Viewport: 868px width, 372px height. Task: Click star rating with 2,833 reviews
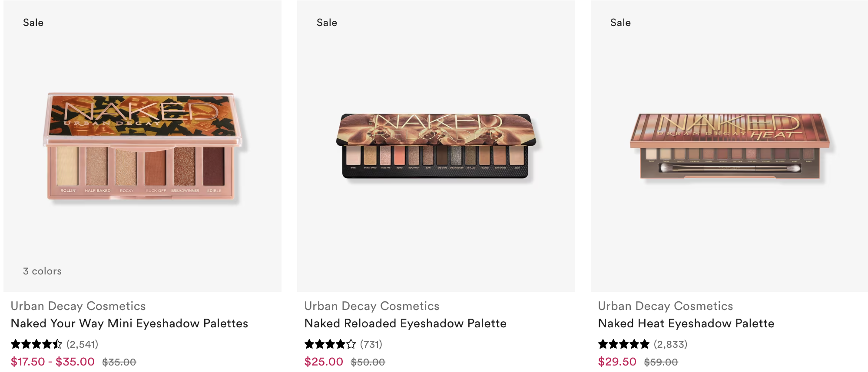coord(624,344)
